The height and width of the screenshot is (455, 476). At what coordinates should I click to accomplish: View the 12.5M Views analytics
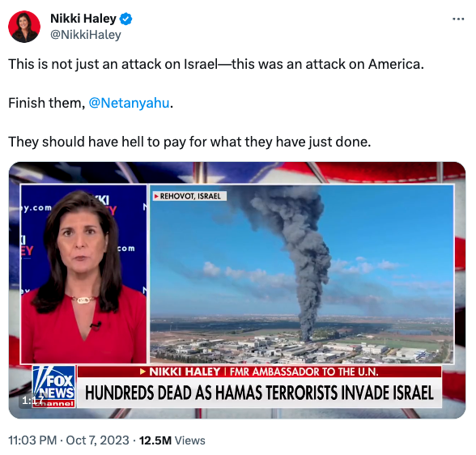point(172,440)
